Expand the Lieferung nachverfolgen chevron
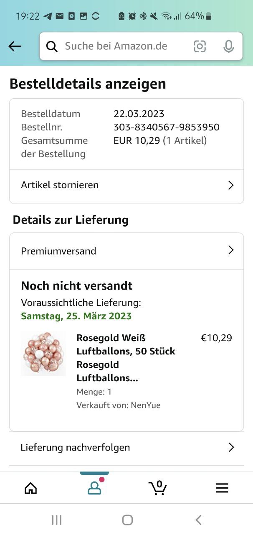253x535 pixels. click(231, 447)
